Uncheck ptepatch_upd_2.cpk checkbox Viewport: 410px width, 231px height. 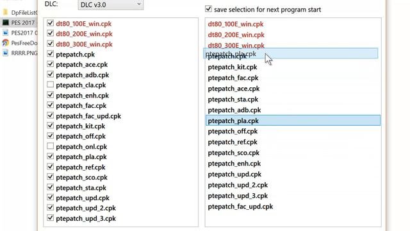pyautogui.click(x=50, y=207)
